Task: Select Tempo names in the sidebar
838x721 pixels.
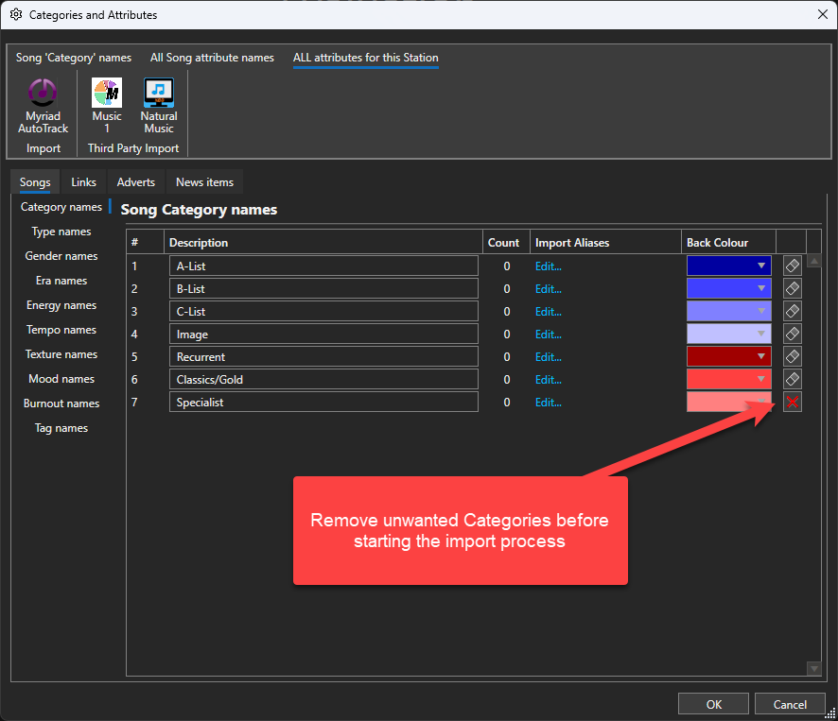Action: tap(61, 330)
